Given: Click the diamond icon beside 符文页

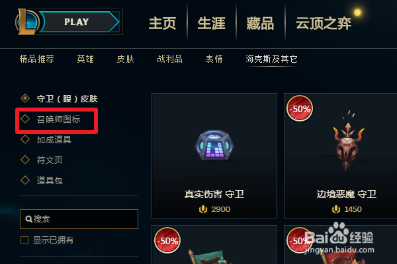Looking at the screenshot, I should click(25, 160).
